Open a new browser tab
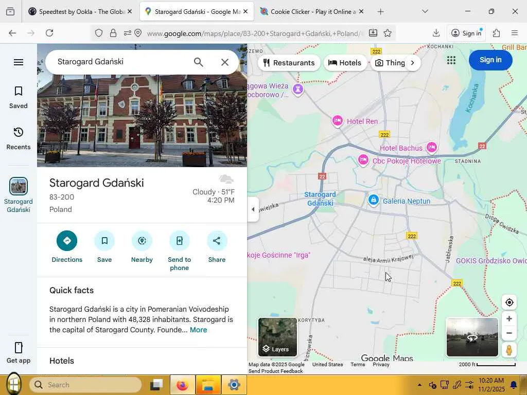The width and height of the screenshot is (527, 395). (380, 12)
